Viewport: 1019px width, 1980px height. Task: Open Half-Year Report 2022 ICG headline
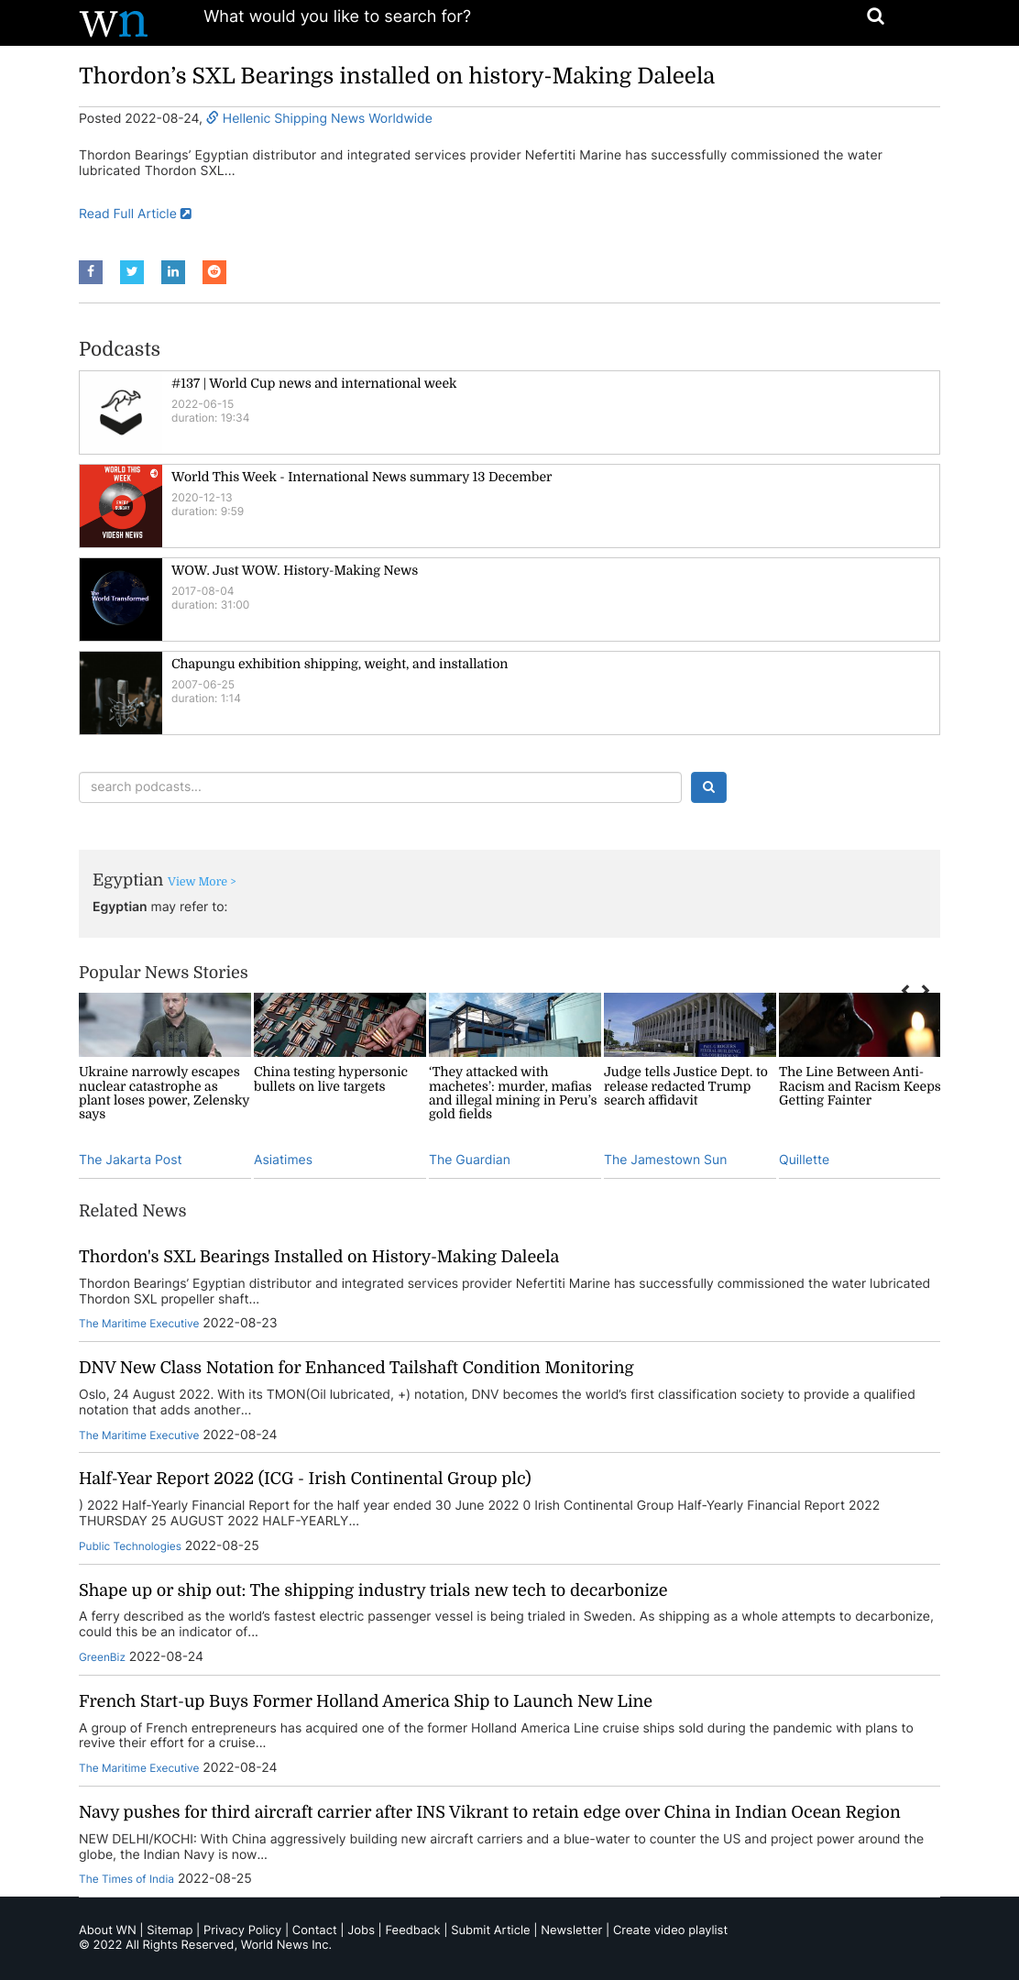click(305, 1479)
